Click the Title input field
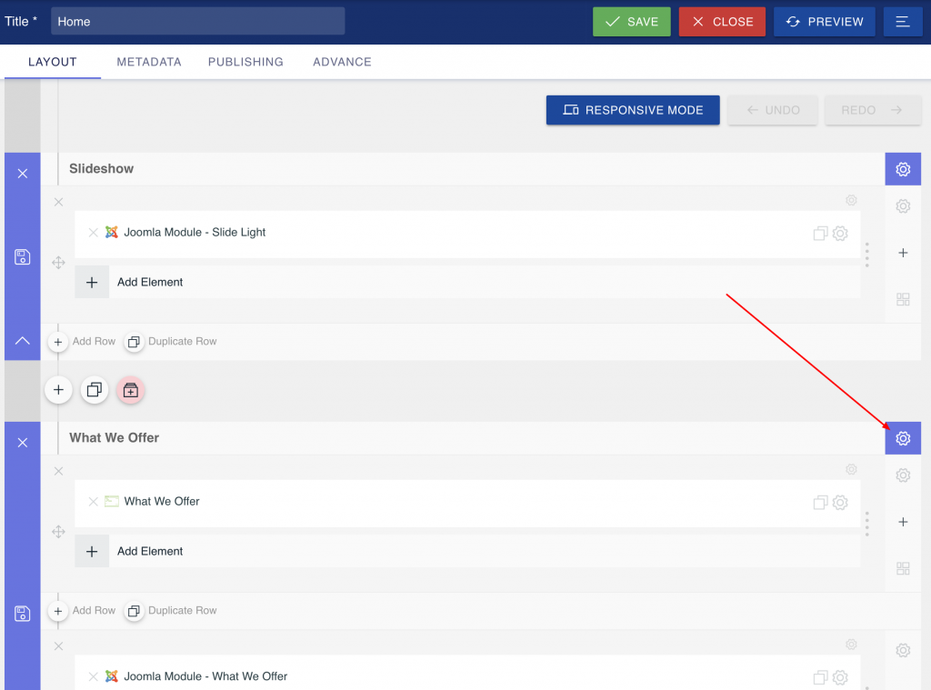931x690 pixels. (x=197, y=22)
